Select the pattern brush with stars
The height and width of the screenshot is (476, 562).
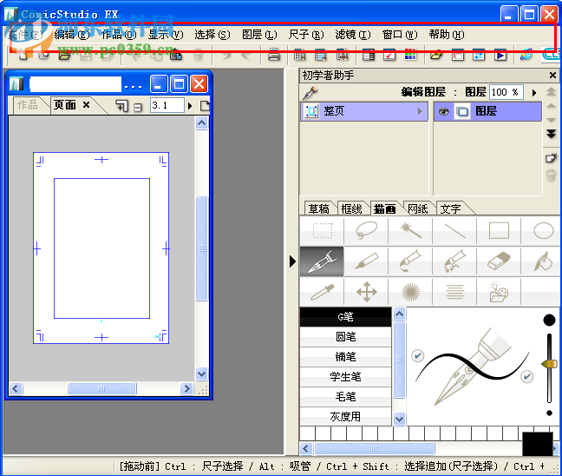[x=454, y=261]
